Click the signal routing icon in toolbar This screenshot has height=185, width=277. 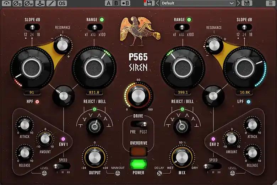40,3
